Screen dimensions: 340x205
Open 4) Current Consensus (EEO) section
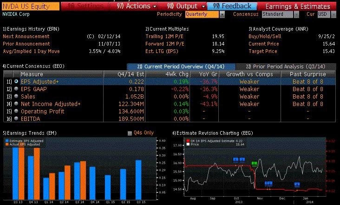[33, 66]
